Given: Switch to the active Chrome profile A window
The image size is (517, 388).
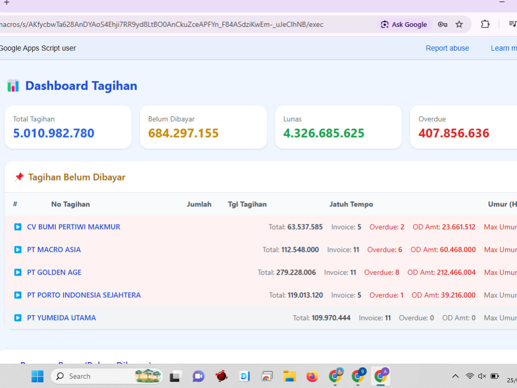Looking at the screenshot, I should coord(381,376).
